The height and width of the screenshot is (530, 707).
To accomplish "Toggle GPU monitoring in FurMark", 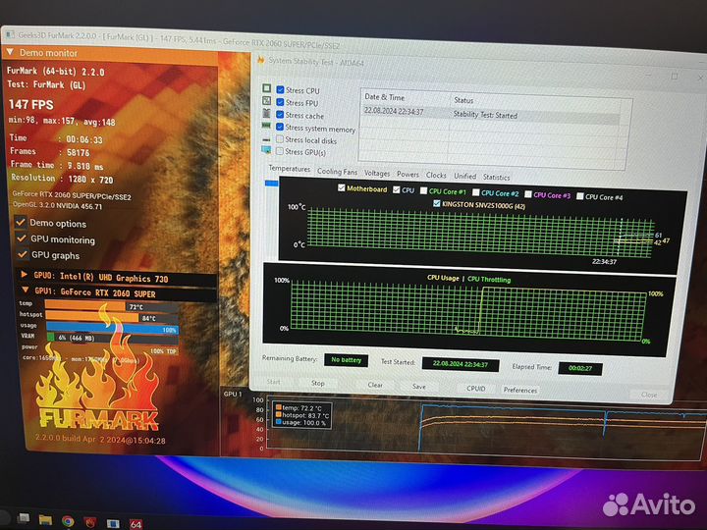I will click(x=22, y=238).
